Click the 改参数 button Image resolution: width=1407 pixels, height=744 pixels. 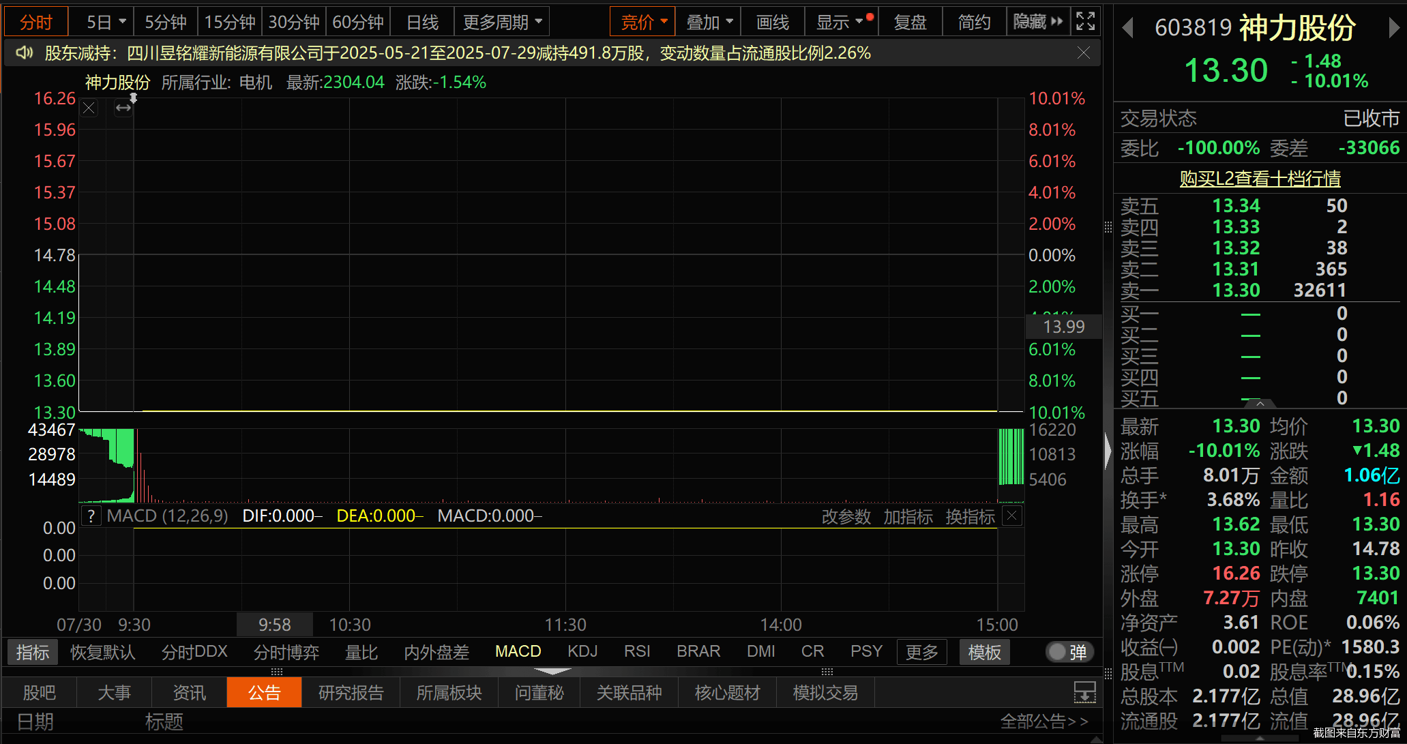point(846,516)
